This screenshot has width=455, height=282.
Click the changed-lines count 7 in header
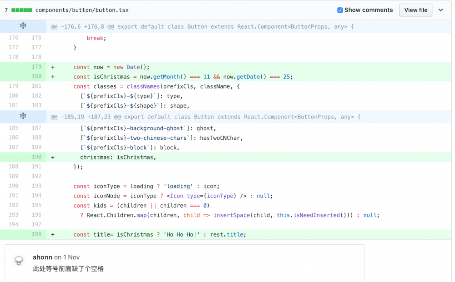tap(6, 10)
